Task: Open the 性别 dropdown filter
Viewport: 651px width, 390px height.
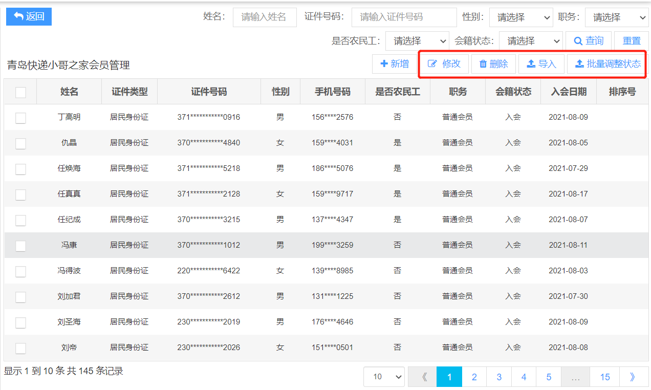Action: pos(520,17)
